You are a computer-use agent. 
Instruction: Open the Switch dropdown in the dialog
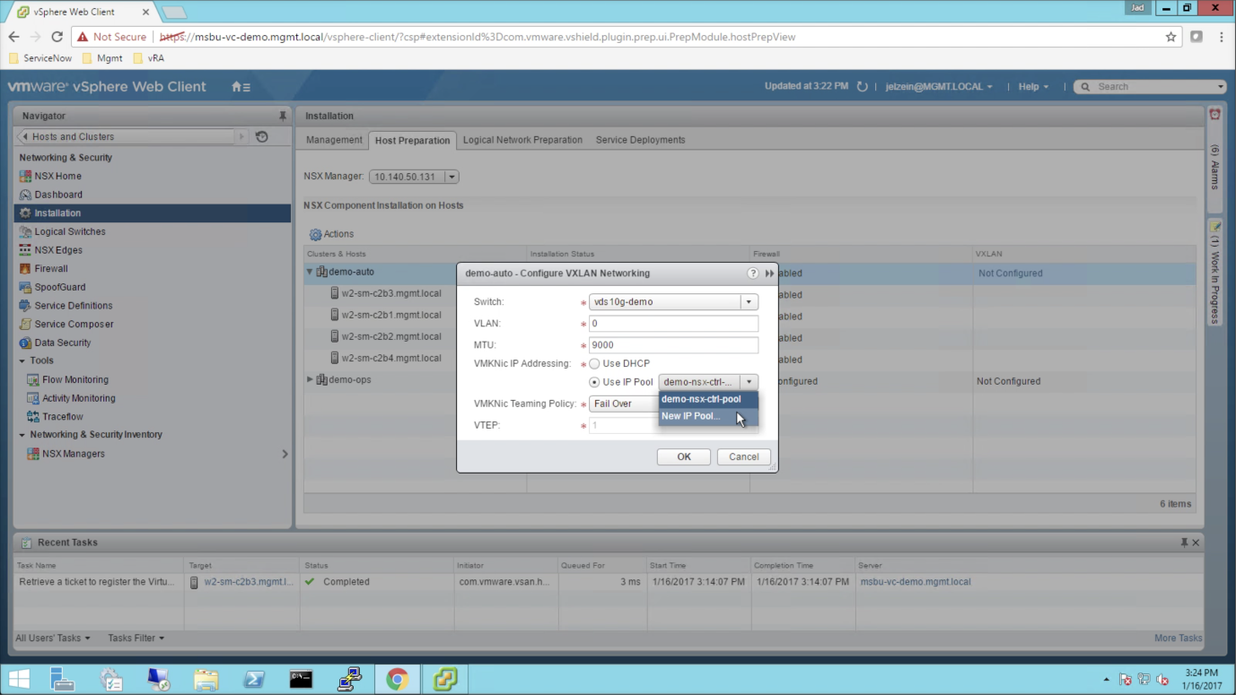point(749,302)
